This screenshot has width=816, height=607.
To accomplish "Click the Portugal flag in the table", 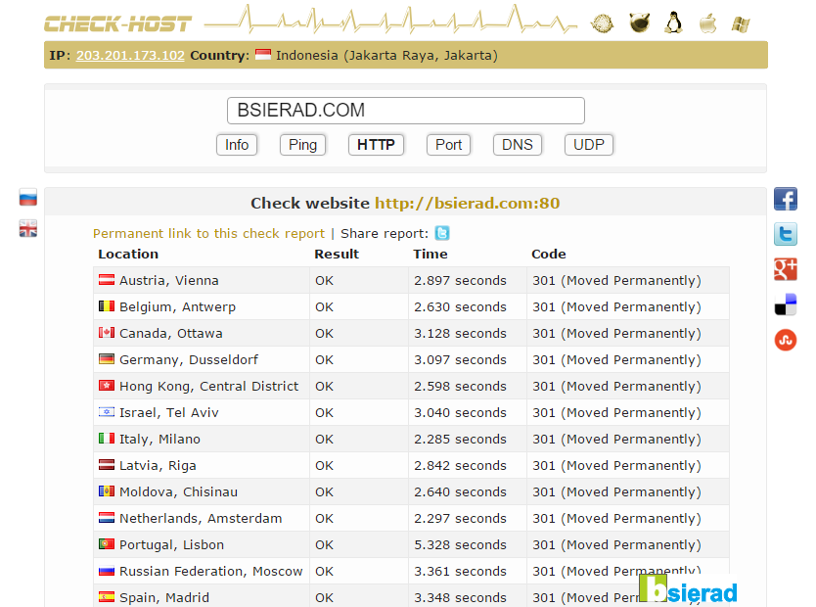I will [107, 544].
